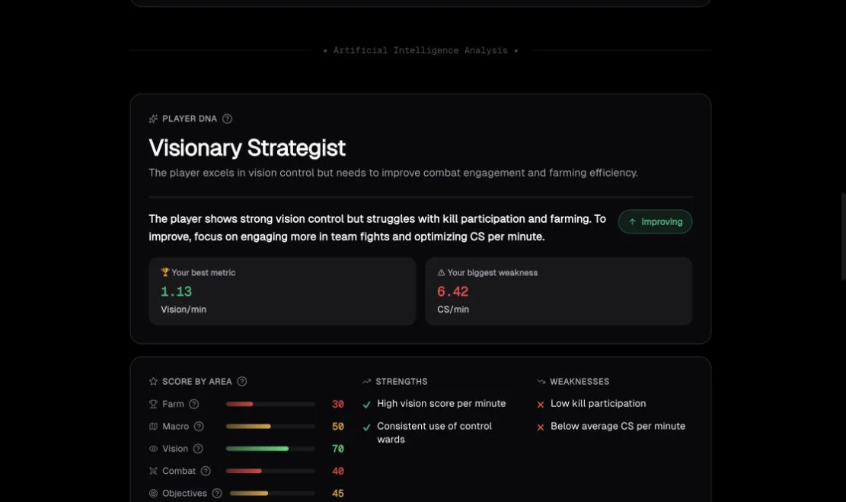Click the 1.13 Vision/min value
Image resolution: width=846 pixels, height=502 pixels.
pyautogui.click(x=177, y=292)
